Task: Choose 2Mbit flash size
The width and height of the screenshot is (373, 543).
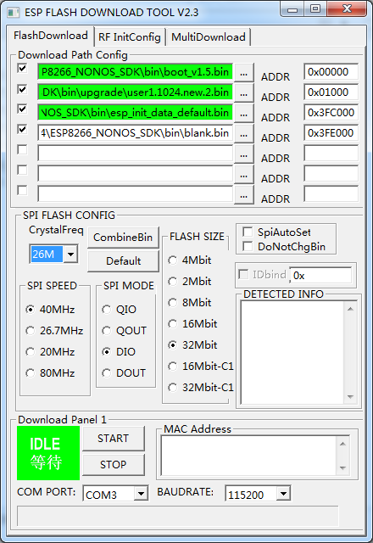Action: point(173,282)
